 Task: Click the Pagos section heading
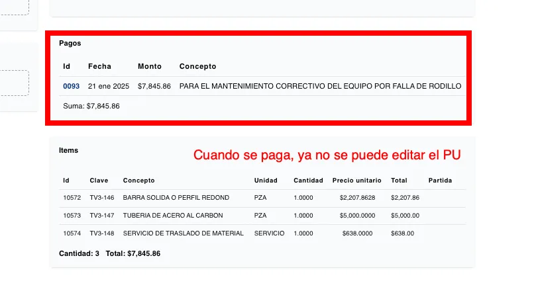click(x=70, y=43)
